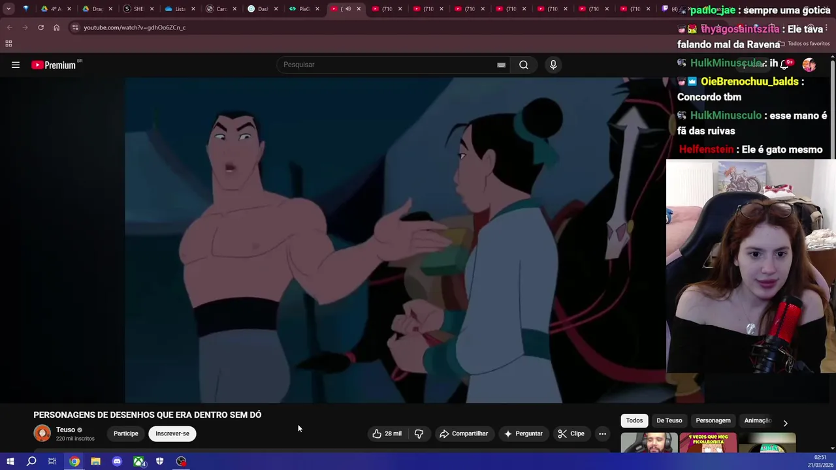Open the YouTube hamburger guide menu
The width and height of the screenshot is (836, 470).
pyautogui.click(x=16, y=65)
